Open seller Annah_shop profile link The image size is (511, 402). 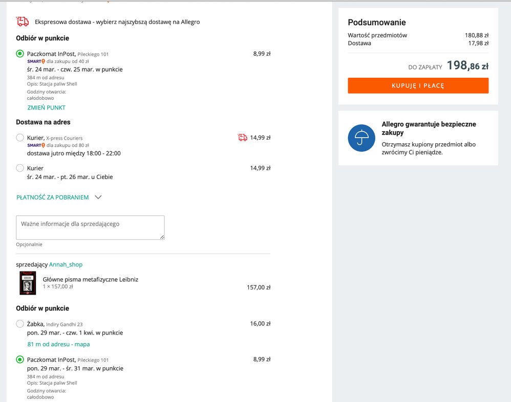pyautogui.click(x=66, y=264)
